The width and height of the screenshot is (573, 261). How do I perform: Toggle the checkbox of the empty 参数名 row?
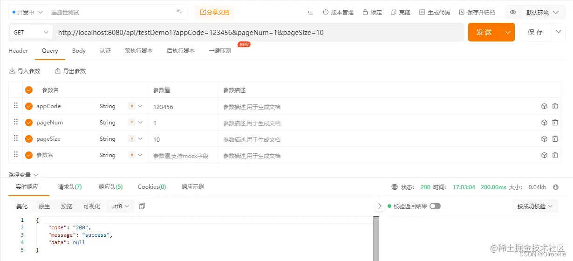pyautogui.click(x=29, y=155)
